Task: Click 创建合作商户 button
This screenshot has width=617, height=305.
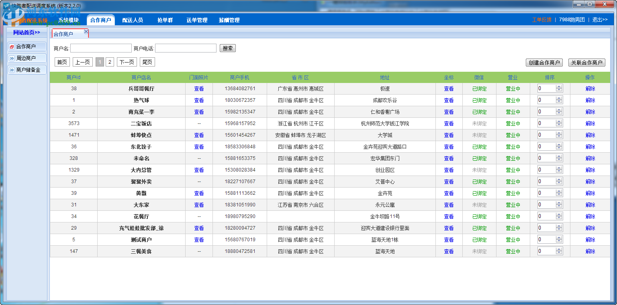Action: [x=544, y=63]
